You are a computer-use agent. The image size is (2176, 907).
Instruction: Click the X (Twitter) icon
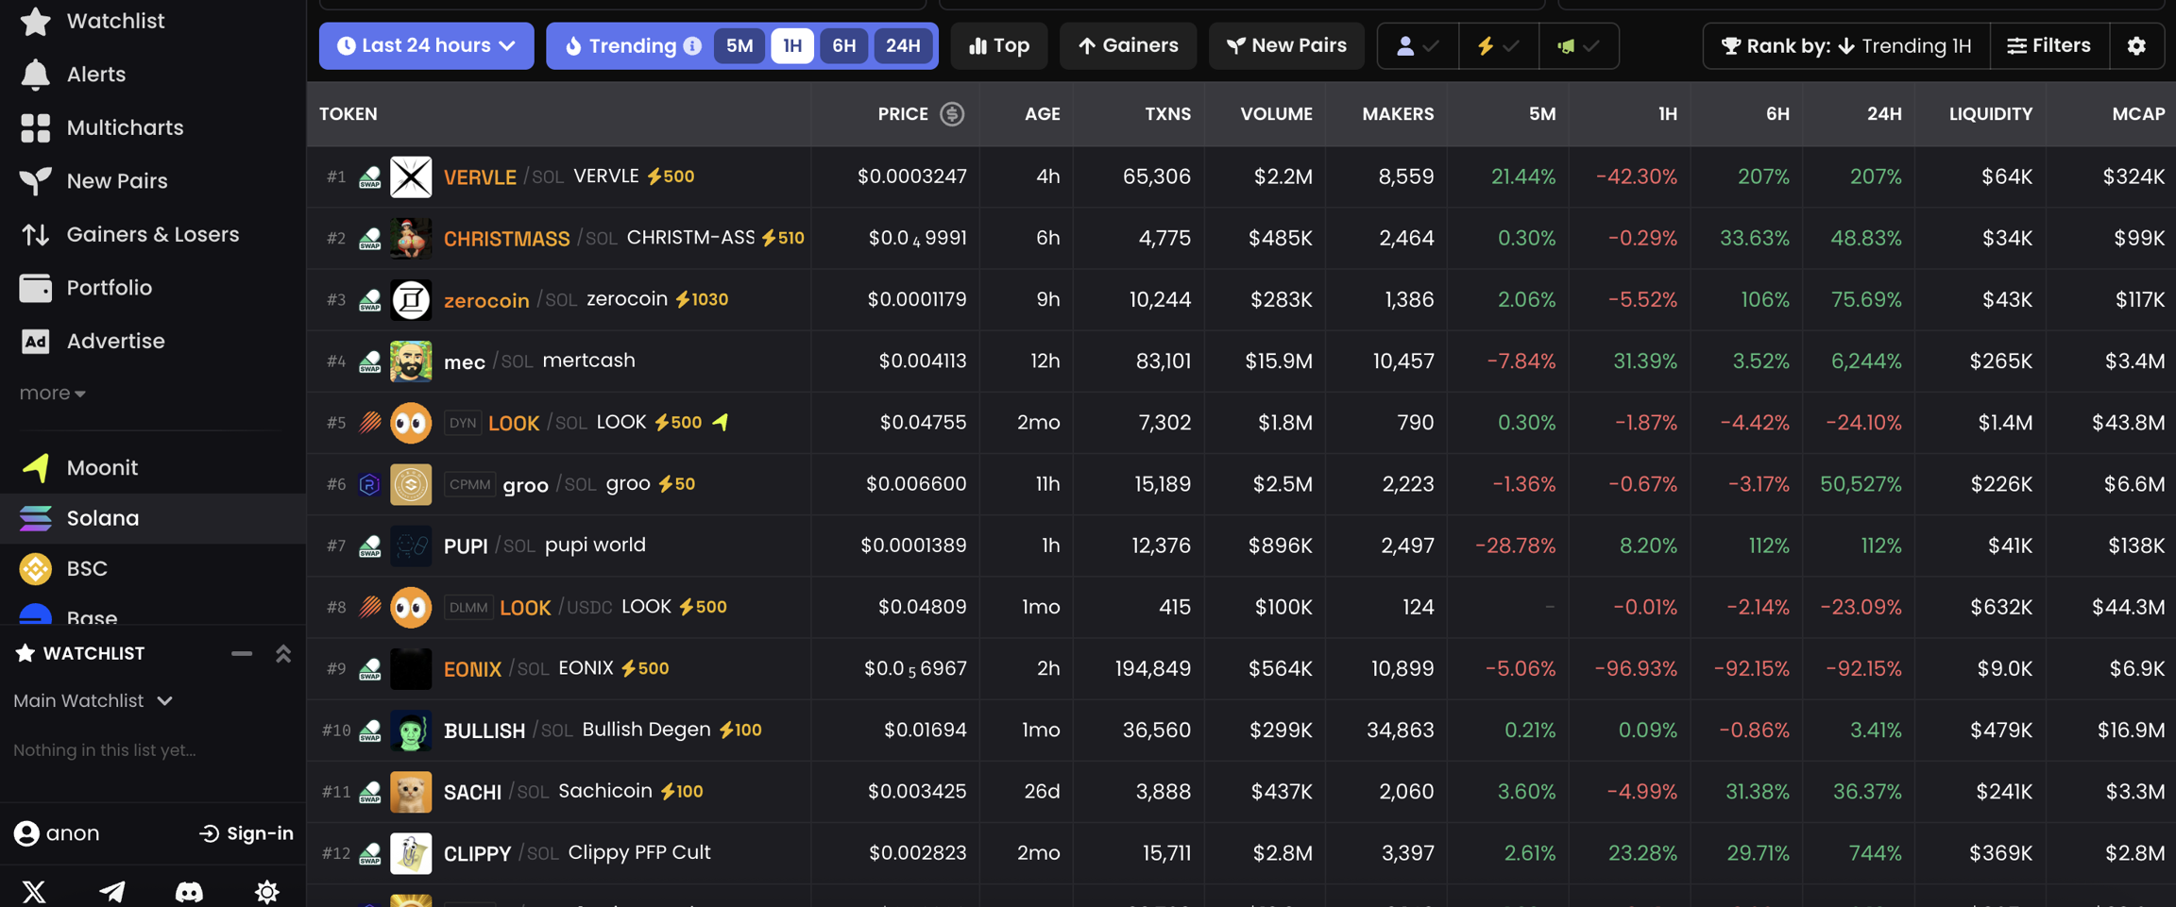(x=34, y=891)
